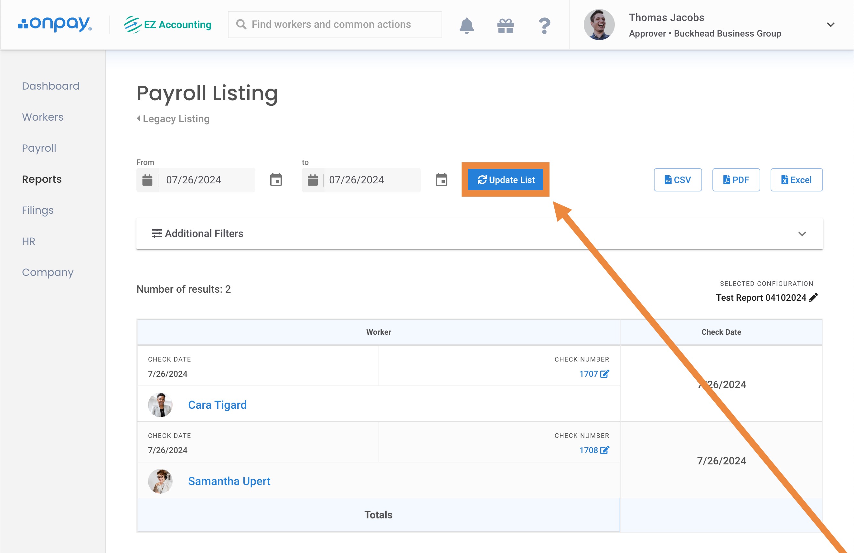Click the Additional Filters chevron arrow
Viewport: 854px width, 553px height.
tap(802, 234)
